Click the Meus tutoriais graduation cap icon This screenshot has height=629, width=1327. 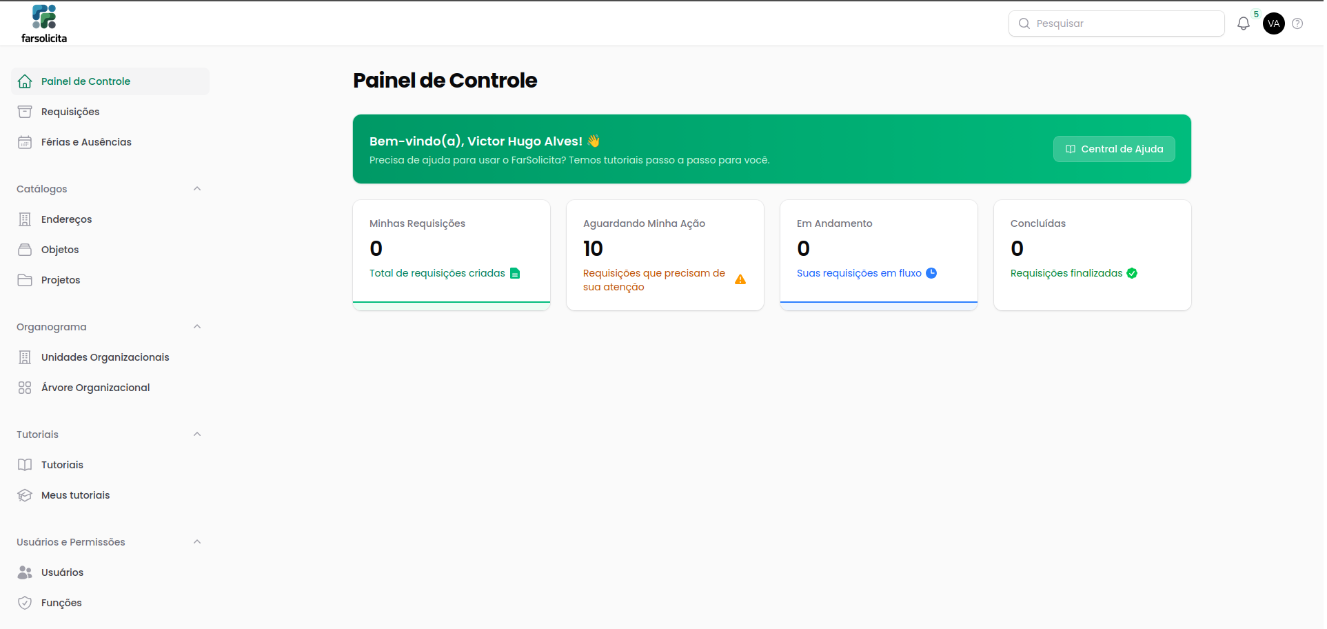(x=25, y=495)
